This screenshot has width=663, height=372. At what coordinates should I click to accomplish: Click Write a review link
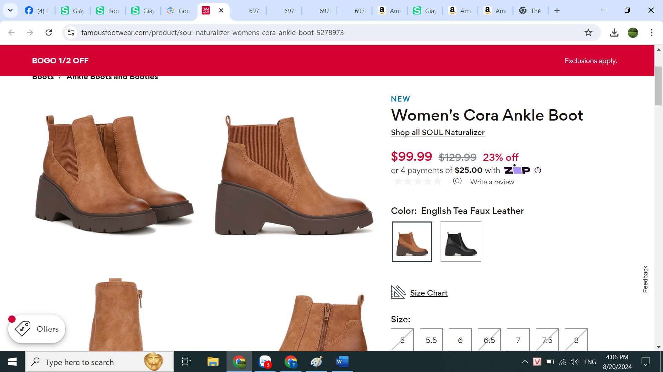point(492,182)
